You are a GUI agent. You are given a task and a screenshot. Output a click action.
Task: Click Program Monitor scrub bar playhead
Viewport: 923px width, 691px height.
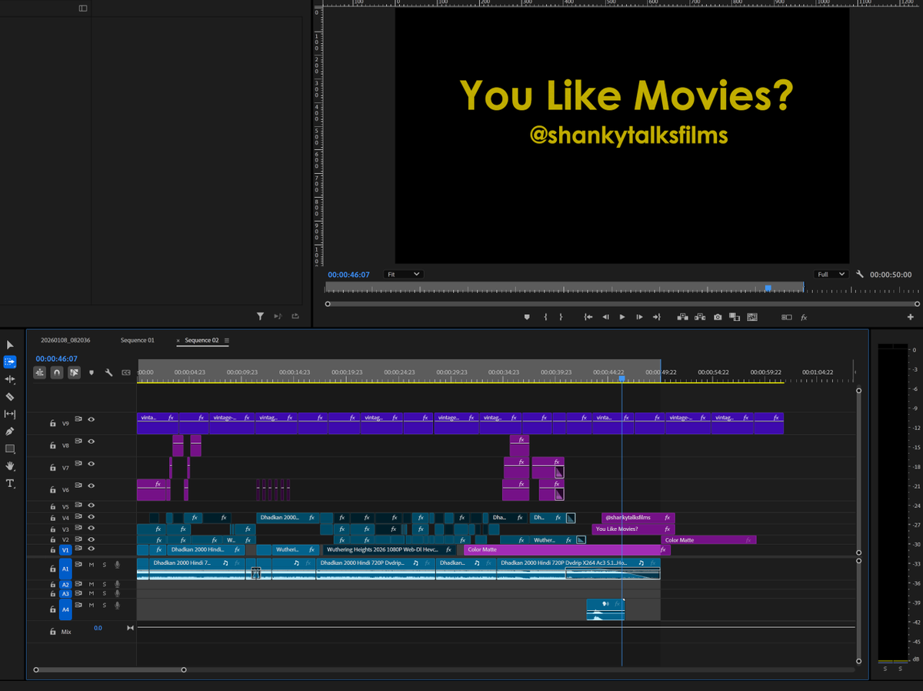tap(768, 288)
